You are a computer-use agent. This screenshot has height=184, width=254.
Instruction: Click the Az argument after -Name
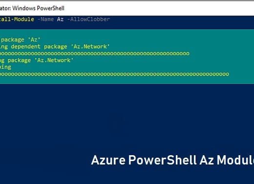60,19
